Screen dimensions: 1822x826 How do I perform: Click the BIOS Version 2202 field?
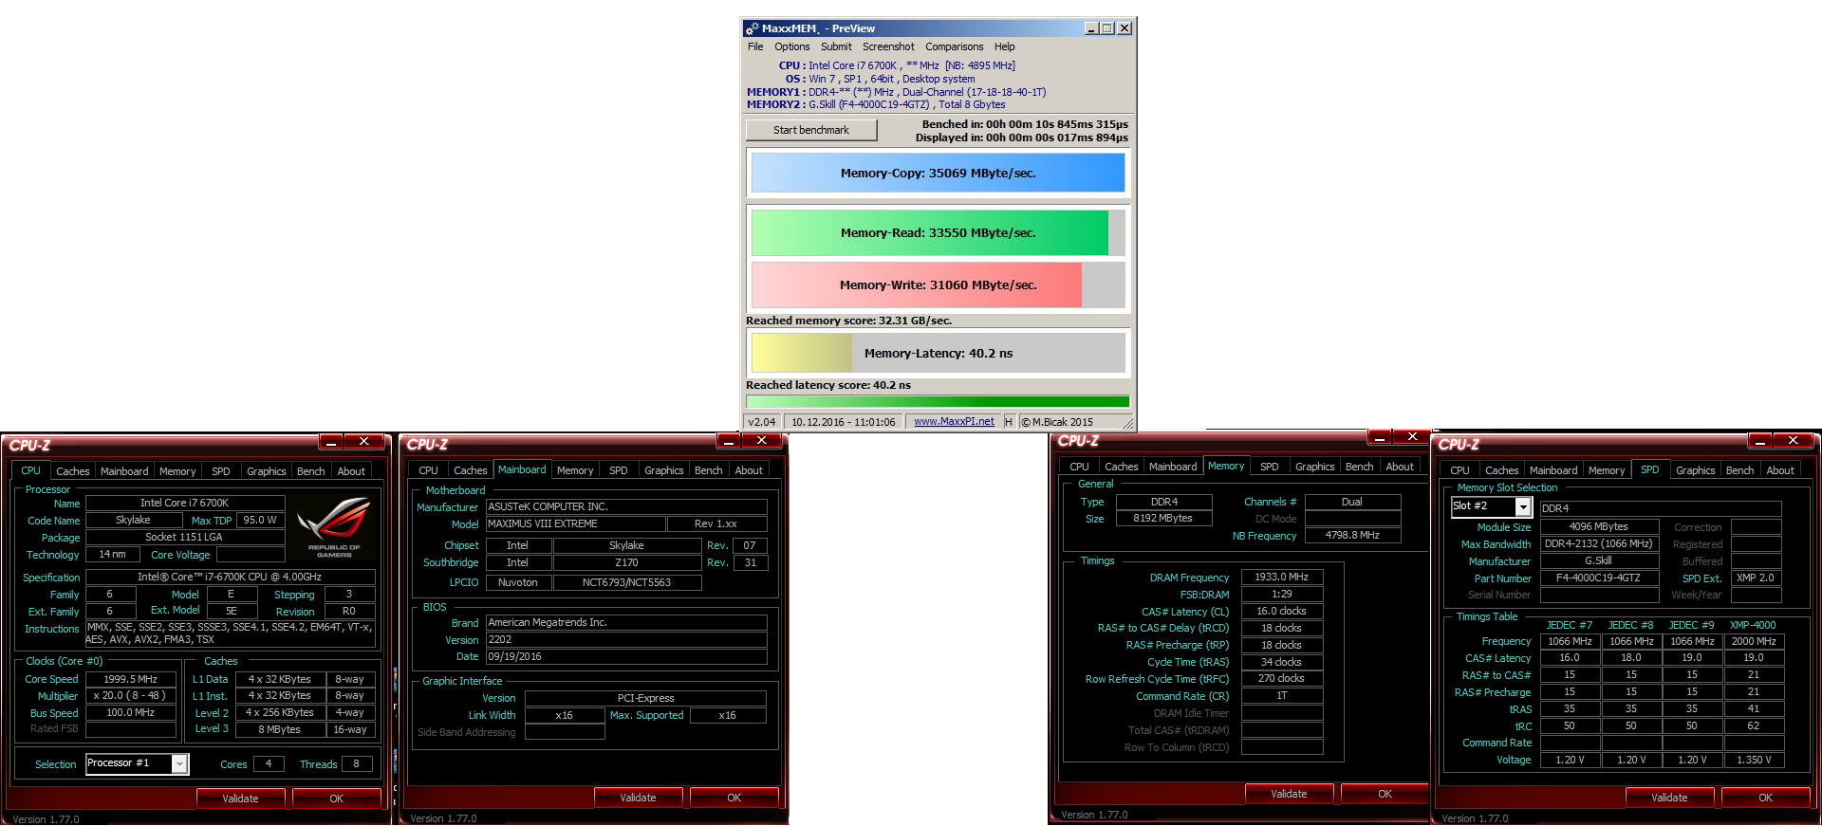point(626,639)
